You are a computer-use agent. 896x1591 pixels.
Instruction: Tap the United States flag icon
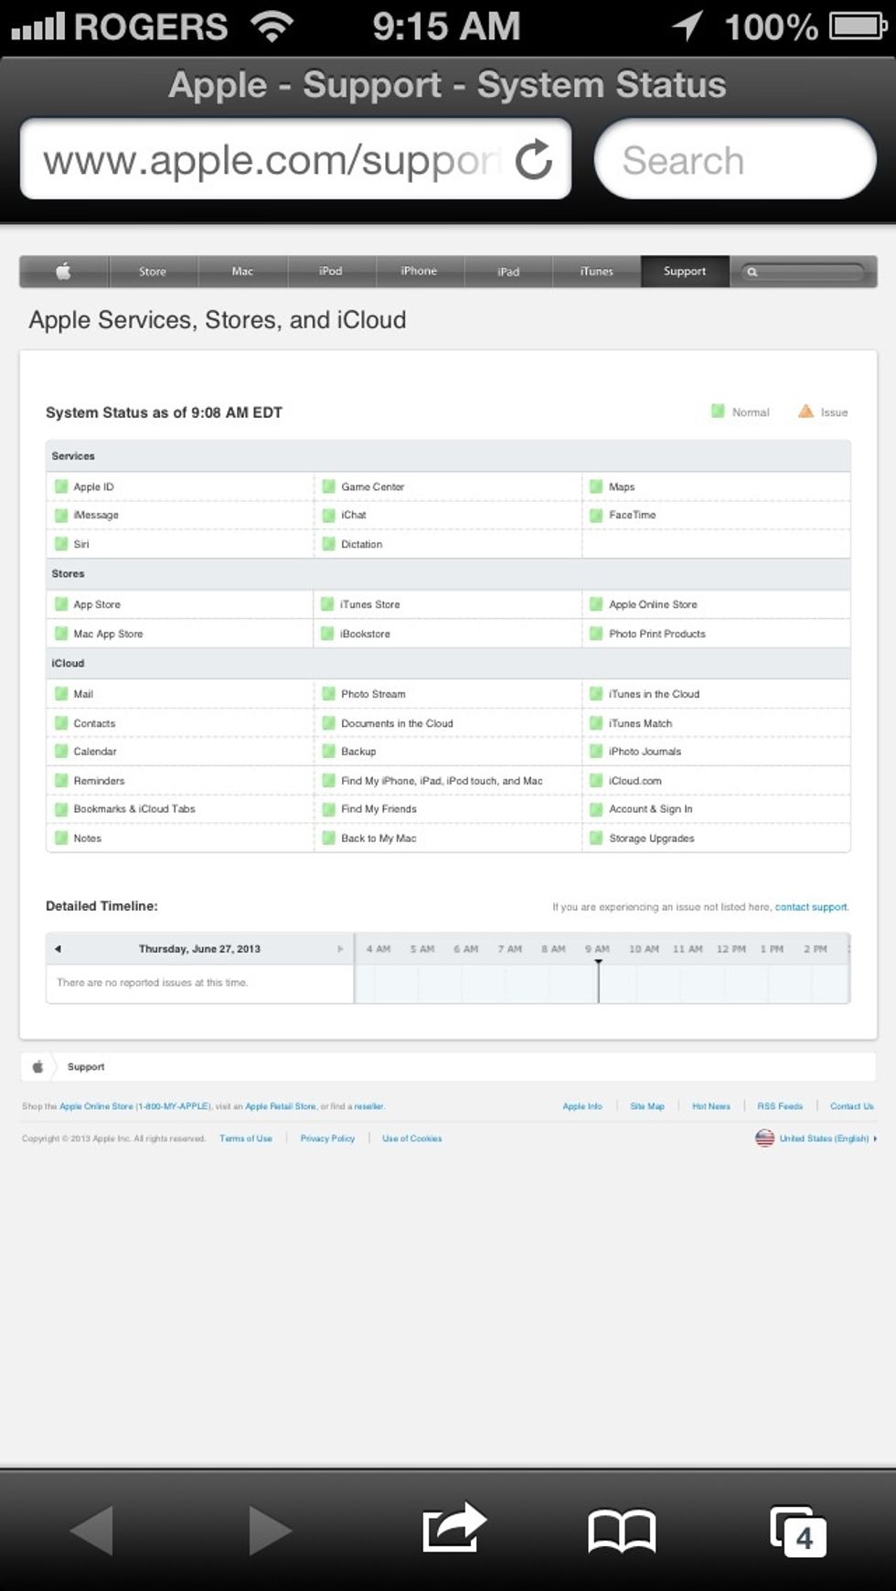[x=764, y=1138]
